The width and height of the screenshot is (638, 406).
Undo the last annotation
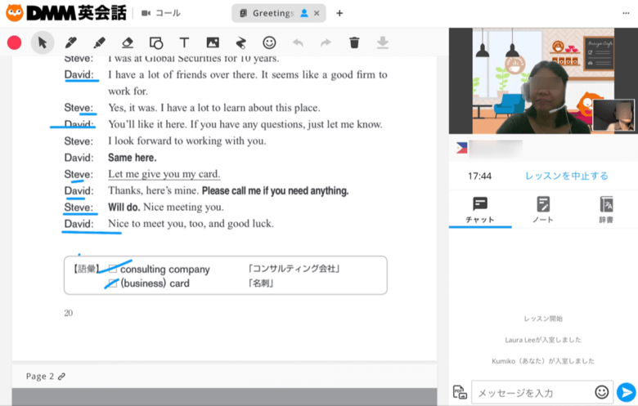point(298,42)
